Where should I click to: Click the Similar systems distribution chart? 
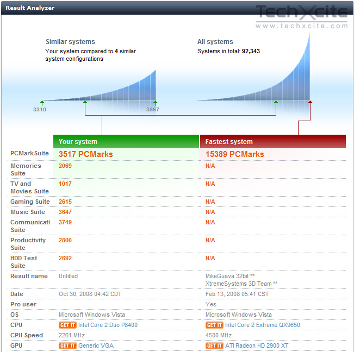(100, 85)
